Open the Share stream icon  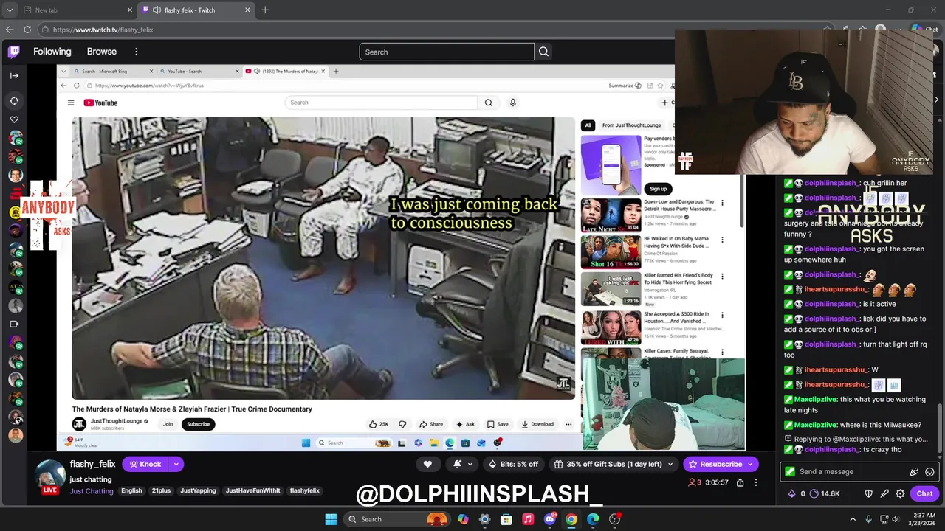tap(740, 482)
